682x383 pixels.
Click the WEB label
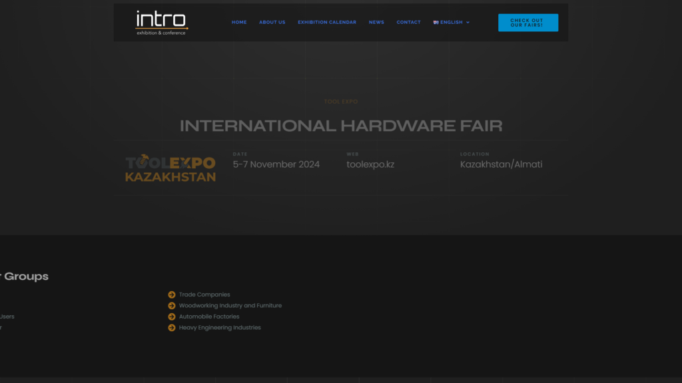point(353,154)
